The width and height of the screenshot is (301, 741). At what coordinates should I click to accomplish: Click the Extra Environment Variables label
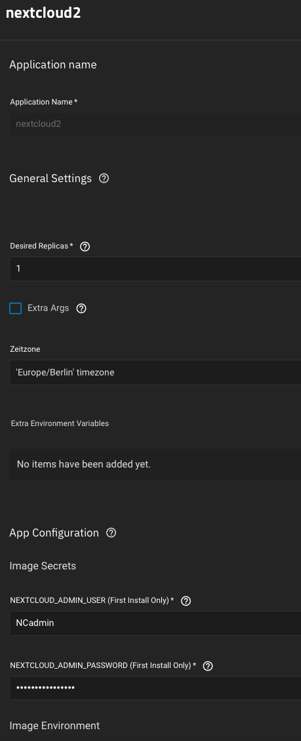coord(60,423)
